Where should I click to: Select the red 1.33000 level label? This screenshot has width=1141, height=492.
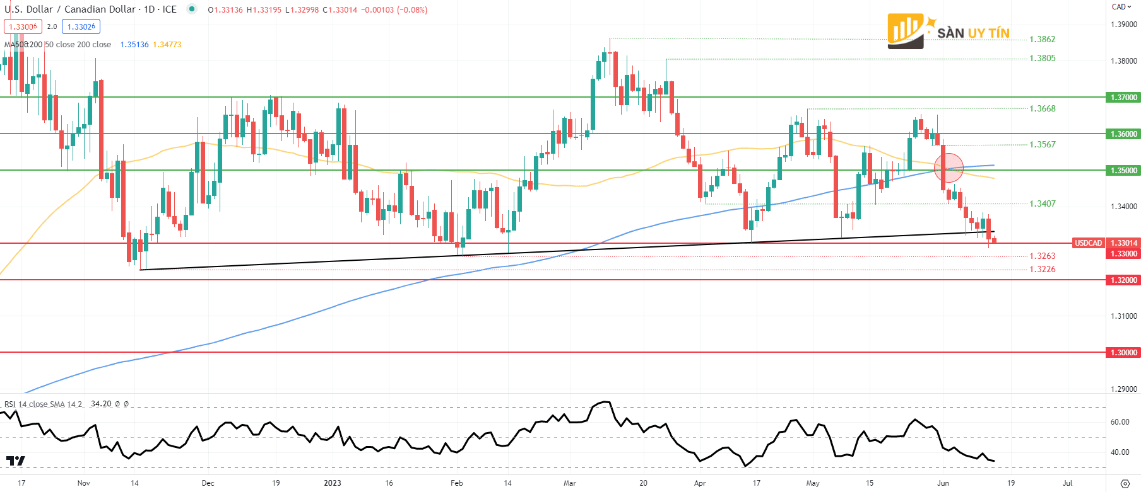[x=1124, y=254]
